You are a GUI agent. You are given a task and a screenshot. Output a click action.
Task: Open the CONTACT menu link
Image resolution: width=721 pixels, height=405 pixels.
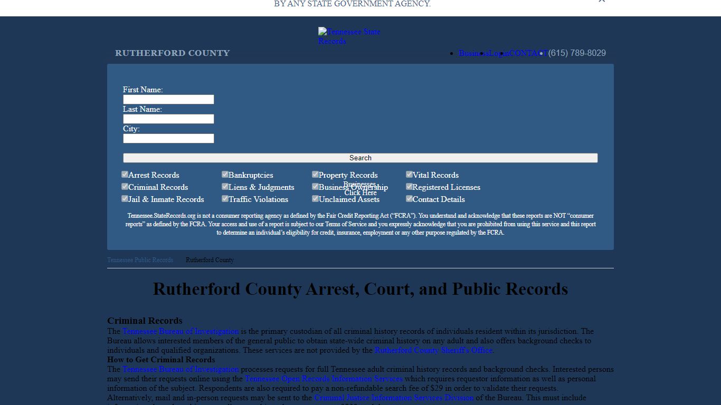528,53
